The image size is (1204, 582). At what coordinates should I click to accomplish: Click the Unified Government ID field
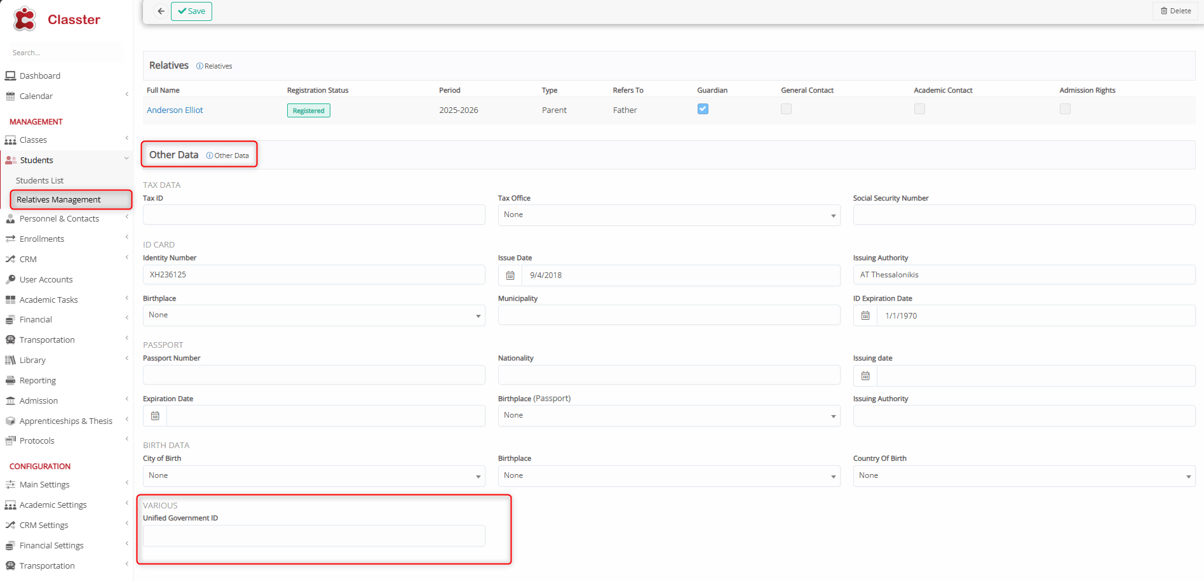point(314,536)
